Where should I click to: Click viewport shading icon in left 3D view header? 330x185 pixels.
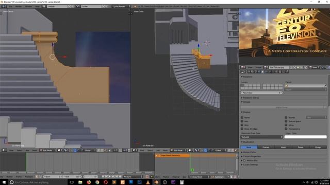pyautogui.click(x=60, y=150)
